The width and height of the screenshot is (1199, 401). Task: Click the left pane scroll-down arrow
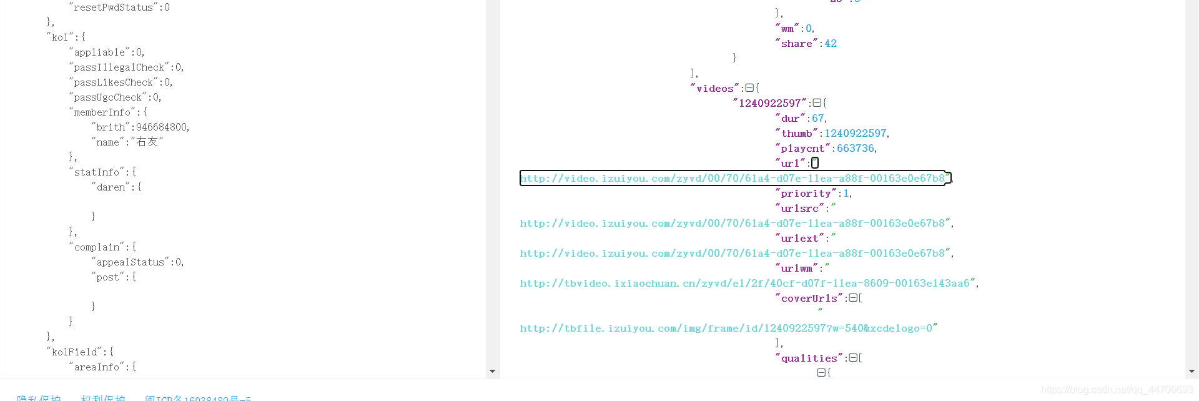(x=492, y=372)
